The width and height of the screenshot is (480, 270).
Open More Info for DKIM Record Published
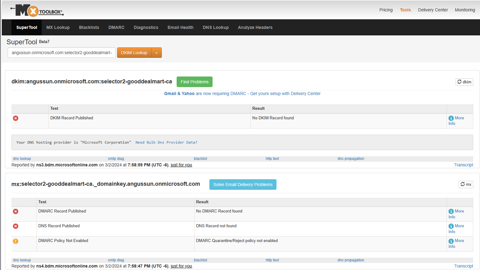[x=456, y=121]
